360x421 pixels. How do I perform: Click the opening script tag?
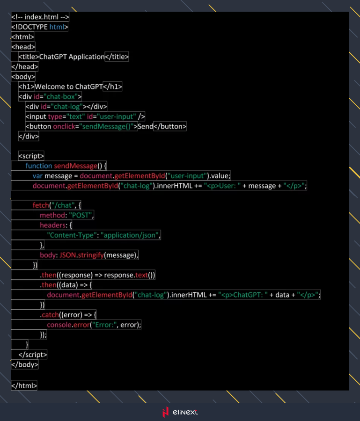click(x=31, y=156)
